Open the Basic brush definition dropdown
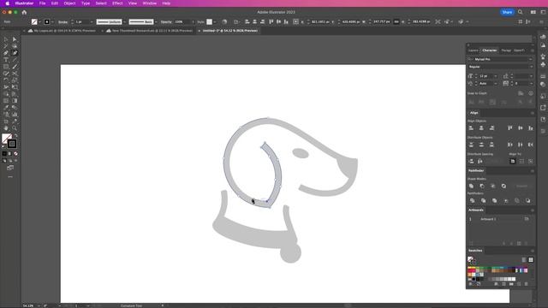This screenshot has width=548, height=308. click(x=156, y=22)
